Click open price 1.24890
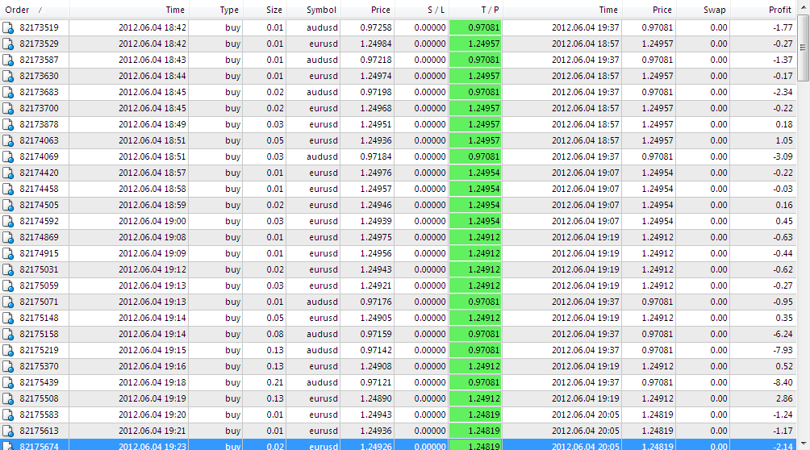810x450 pixels. point(376,398)
